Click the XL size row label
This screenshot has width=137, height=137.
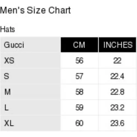[30, 123]
